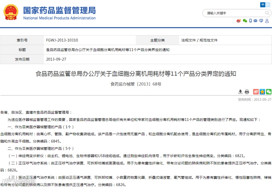Share the article to Weibo
This screenshot has height=187, width=272.
pyautogui.click(x=256, y=92)
